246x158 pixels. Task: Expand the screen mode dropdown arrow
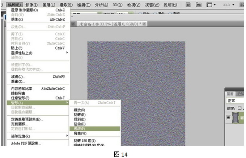(215, 5)
